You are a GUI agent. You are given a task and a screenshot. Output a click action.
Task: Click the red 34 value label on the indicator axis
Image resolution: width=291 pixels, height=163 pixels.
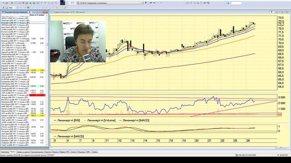point(280,115)
